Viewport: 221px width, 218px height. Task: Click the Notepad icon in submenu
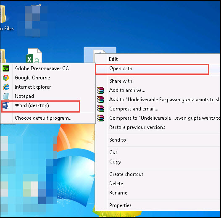pos(6,96)
